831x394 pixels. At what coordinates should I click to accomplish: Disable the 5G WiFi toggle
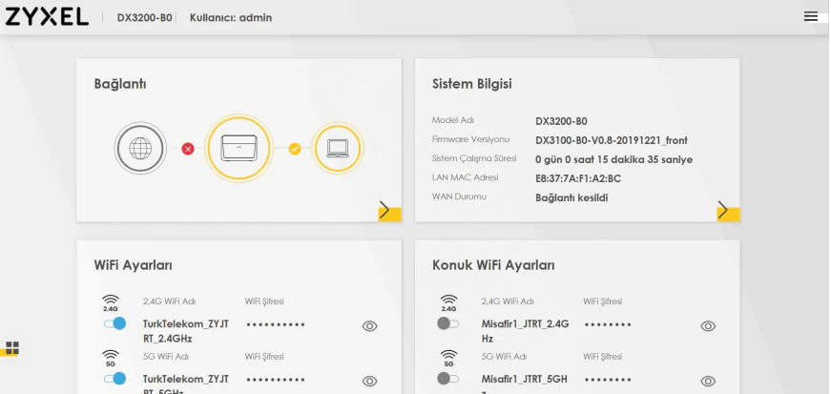pyautogui.click(x=114, y=379)
